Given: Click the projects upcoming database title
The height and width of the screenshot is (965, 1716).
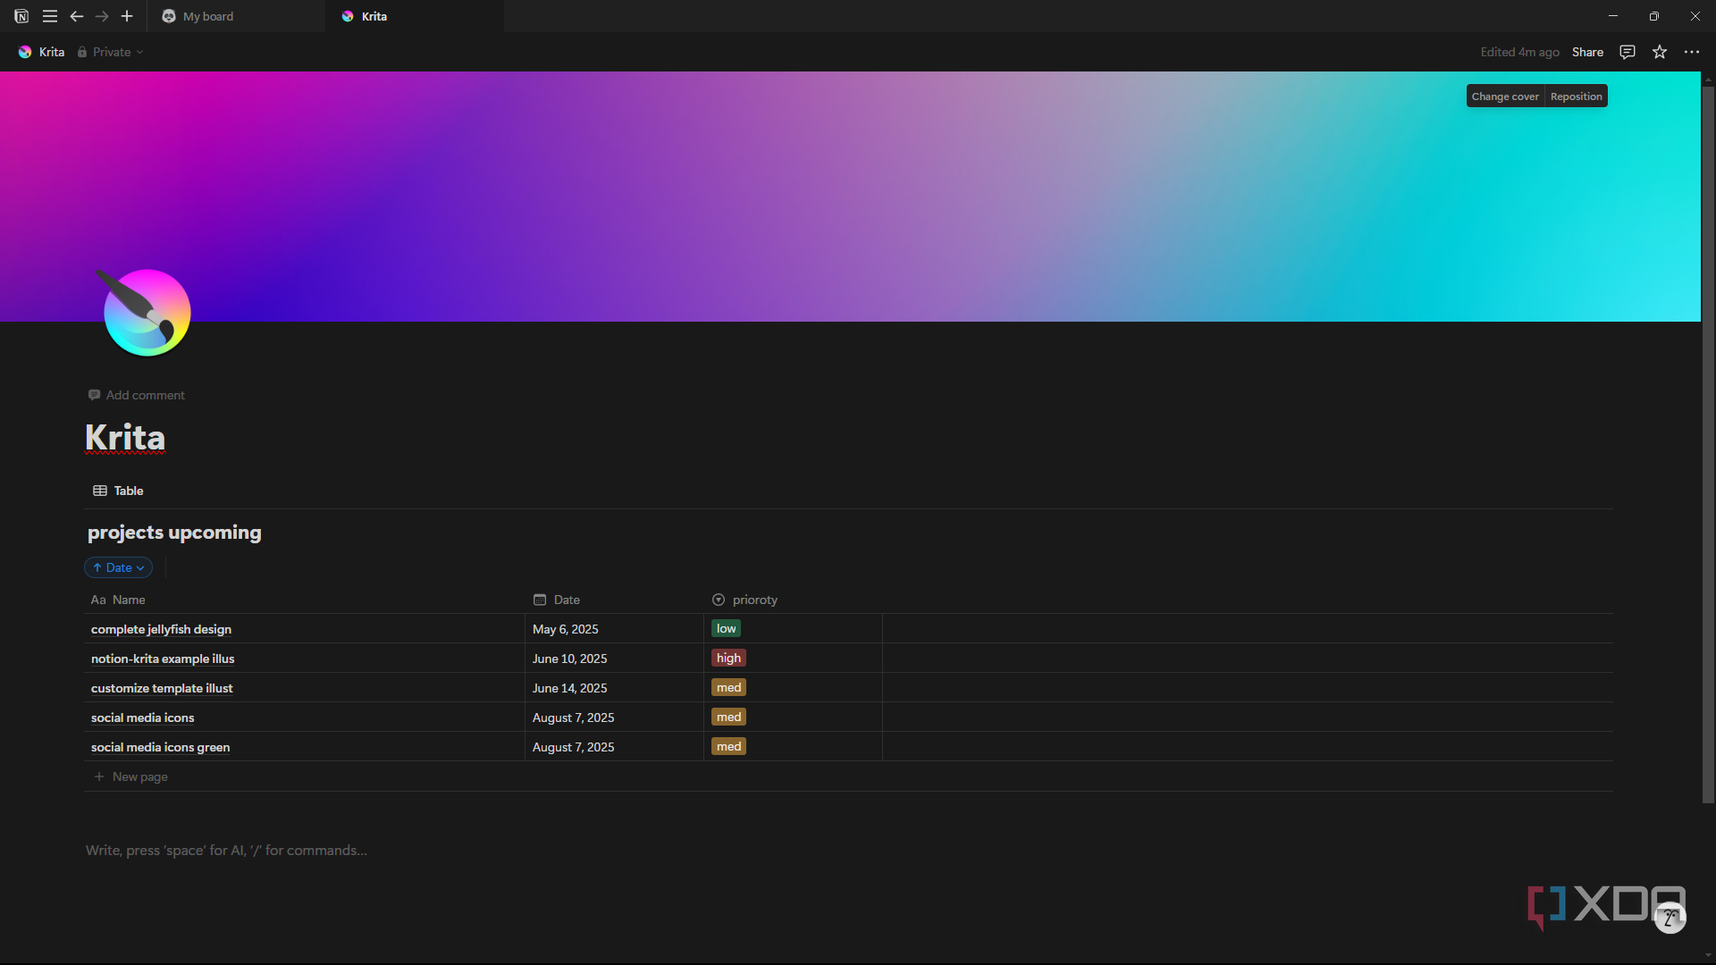Looking at the screenshot, I should pos(174,533).
